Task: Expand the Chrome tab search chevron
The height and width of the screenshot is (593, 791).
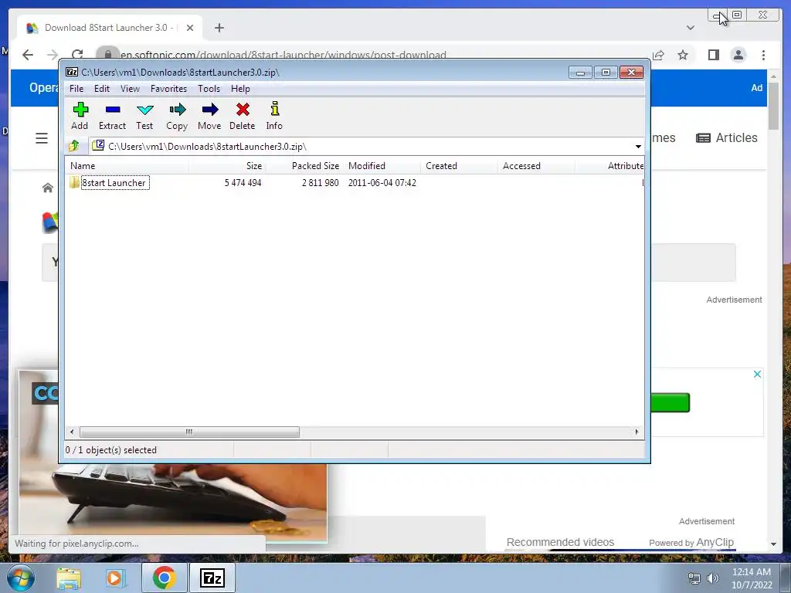Action: point(690,28)
